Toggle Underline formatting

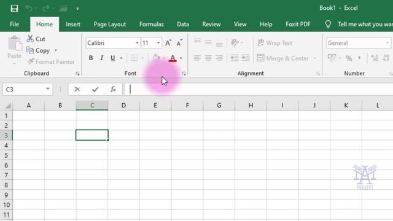113,58
